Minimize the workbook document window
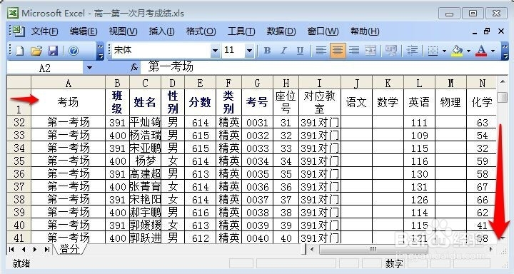 coord(474,32)
